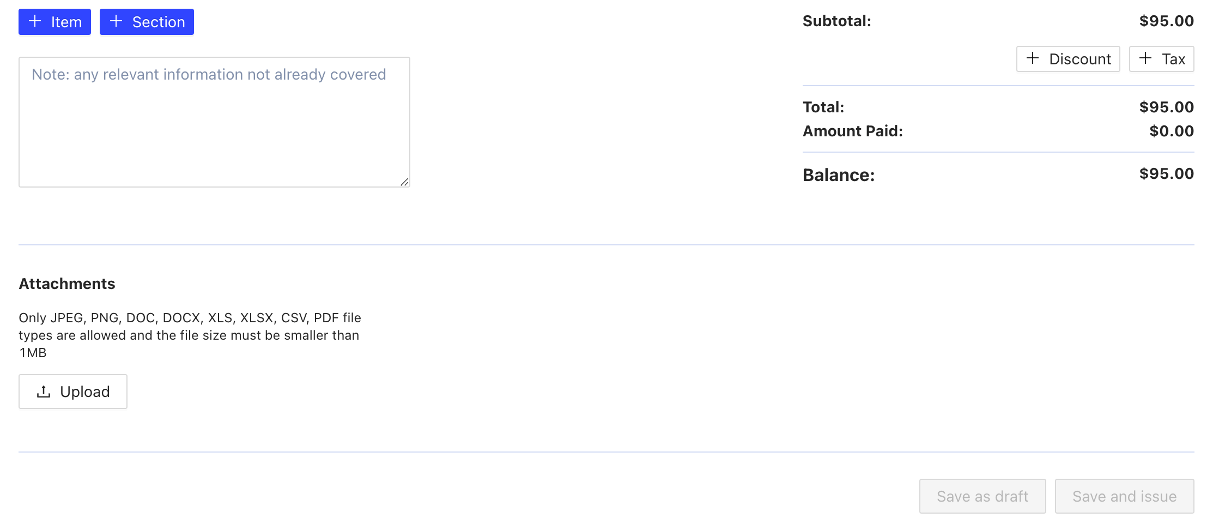Click the plus icon next to Tax
The image size is (1213, 530).
coord(1145,58)
